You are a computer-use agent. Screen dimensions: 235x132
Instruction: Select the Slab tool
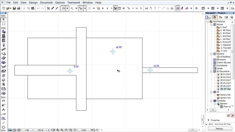click(x=3, y=54)
